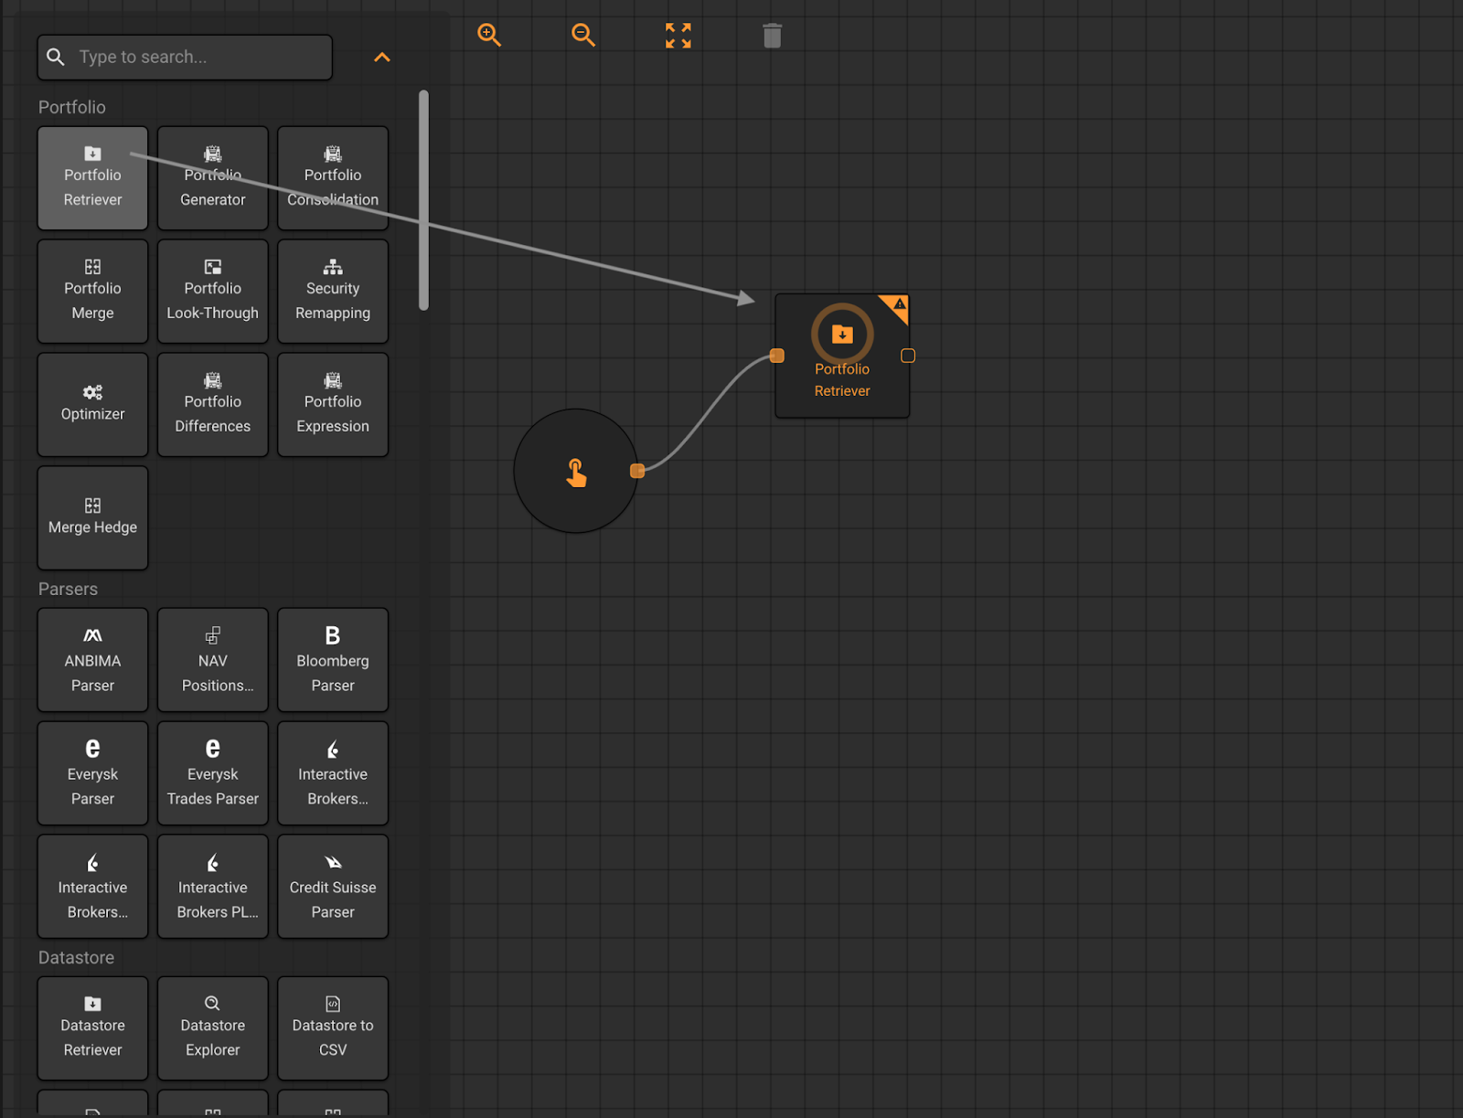Click the empty output port of Portfolio Retriever node
The height and width of the screenshot is (1118, 1463).
[x=908, y=356]
